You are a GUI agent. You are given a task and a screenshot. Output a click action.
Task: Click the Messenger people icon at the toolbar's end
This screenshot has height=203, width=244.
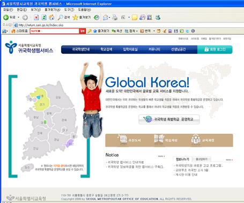pyautogui.click(x=158, y=17)
